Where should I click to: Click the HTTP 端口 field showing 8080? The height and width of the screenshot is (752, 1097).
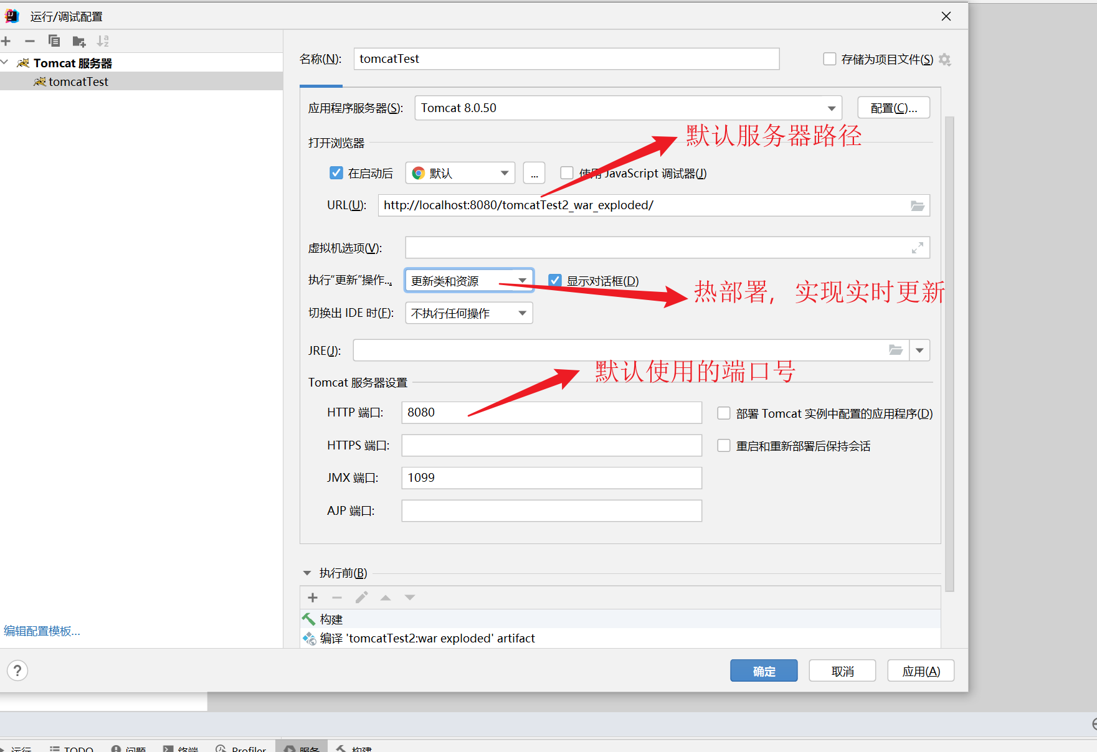[551, 413]
